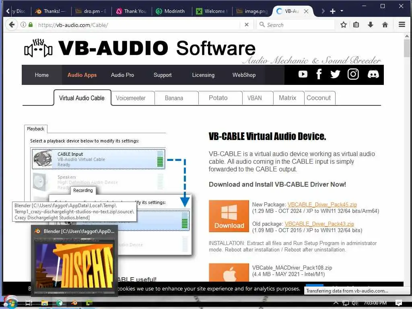Go to browser home page icon
Image resolution: width=412 pixels, height=309 pixels.
tap(385, 25)
